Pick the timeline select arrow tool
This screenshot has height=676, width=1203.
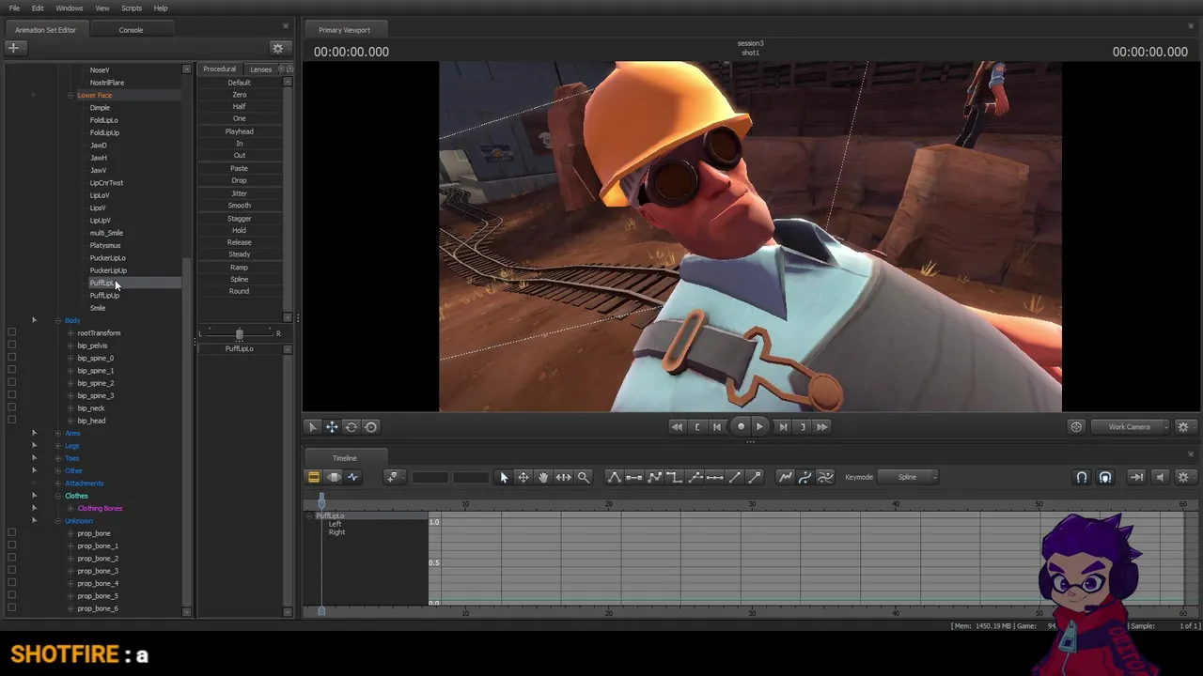pos(504,477)
